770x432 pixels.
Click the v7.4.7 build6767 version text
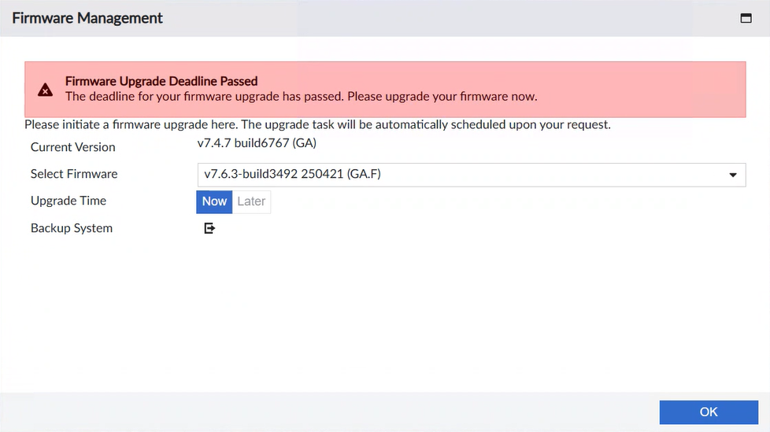(x=257, y=143)
